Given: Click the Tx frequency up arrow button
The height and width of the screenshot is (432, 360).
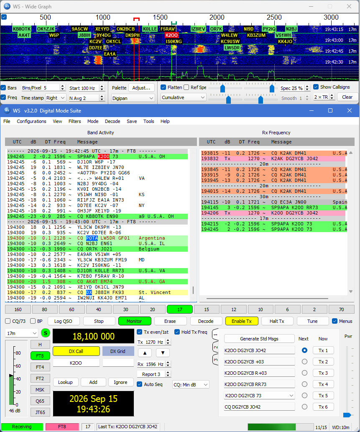Looking at the screenshot, I should point(145,353).
